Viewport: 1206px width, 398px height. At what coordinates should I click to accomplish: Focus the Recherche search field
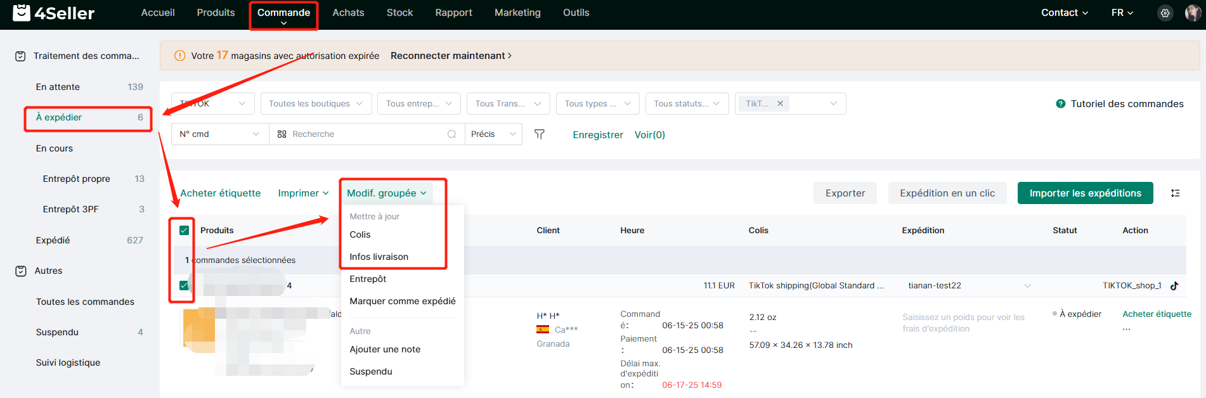coord(368,134)
